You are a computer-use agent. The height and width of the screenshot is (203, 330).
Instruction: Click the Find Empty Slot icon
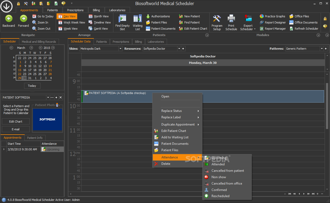(123, 18)
